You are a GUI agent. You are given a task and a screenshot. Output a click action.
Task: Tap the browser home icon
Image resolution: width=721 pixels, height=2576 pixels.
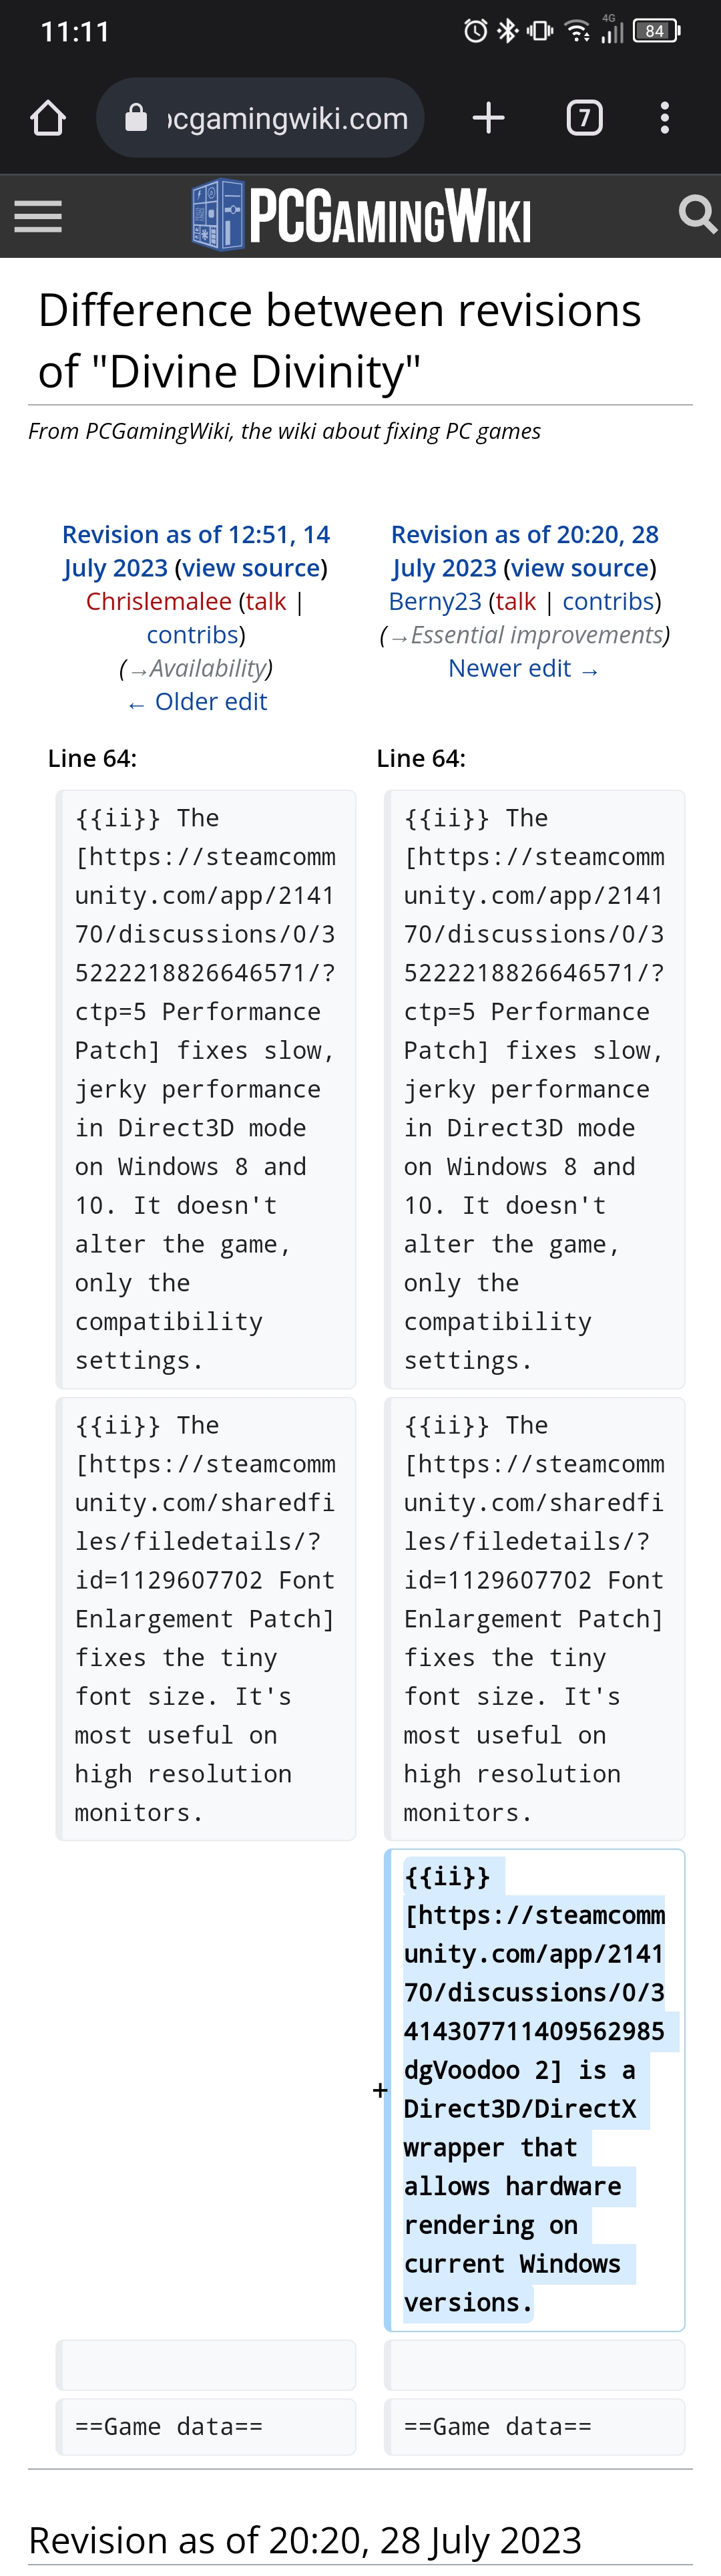click(x=48, y=118)
